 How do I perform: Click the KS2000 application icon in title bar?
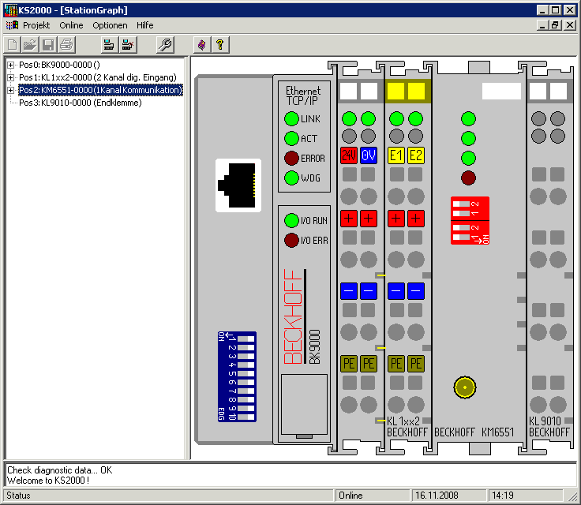(10, 10)
